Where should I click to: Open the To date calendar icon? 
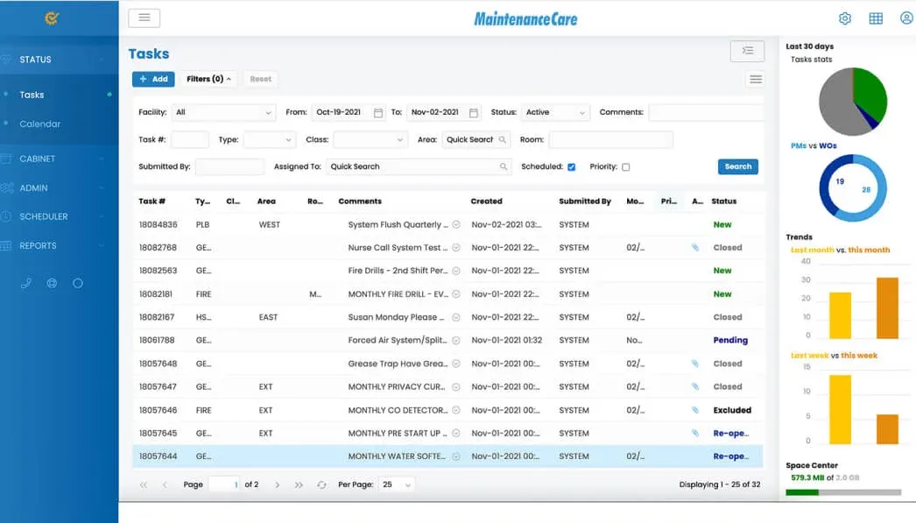(473, 113)
